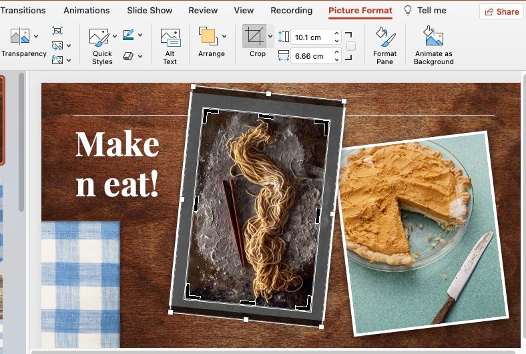Screen dimensions: 526x354
Task: Click the Picture Border pen icon
Action: (128, 35)
